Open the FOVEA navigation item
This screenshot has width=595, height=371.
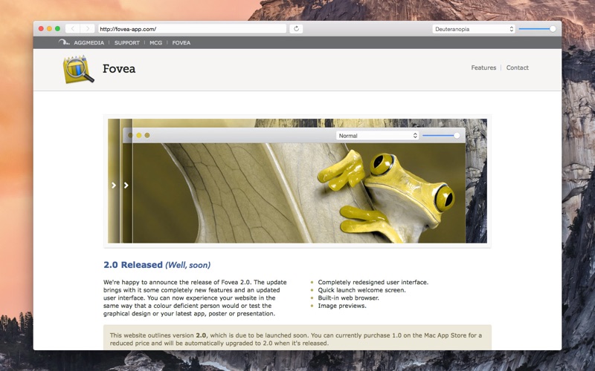181,43
